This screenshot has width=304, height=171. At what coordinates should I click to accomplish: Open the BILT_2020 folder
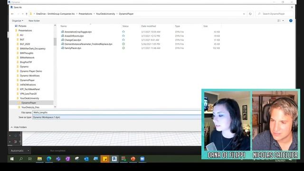[25, 44]
